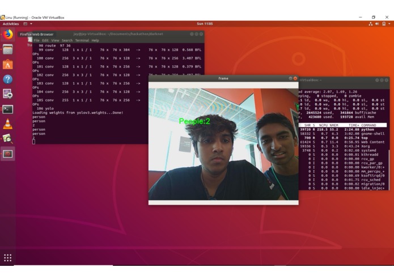
Task: Open Activities overview
Action: tap(11, 24)
